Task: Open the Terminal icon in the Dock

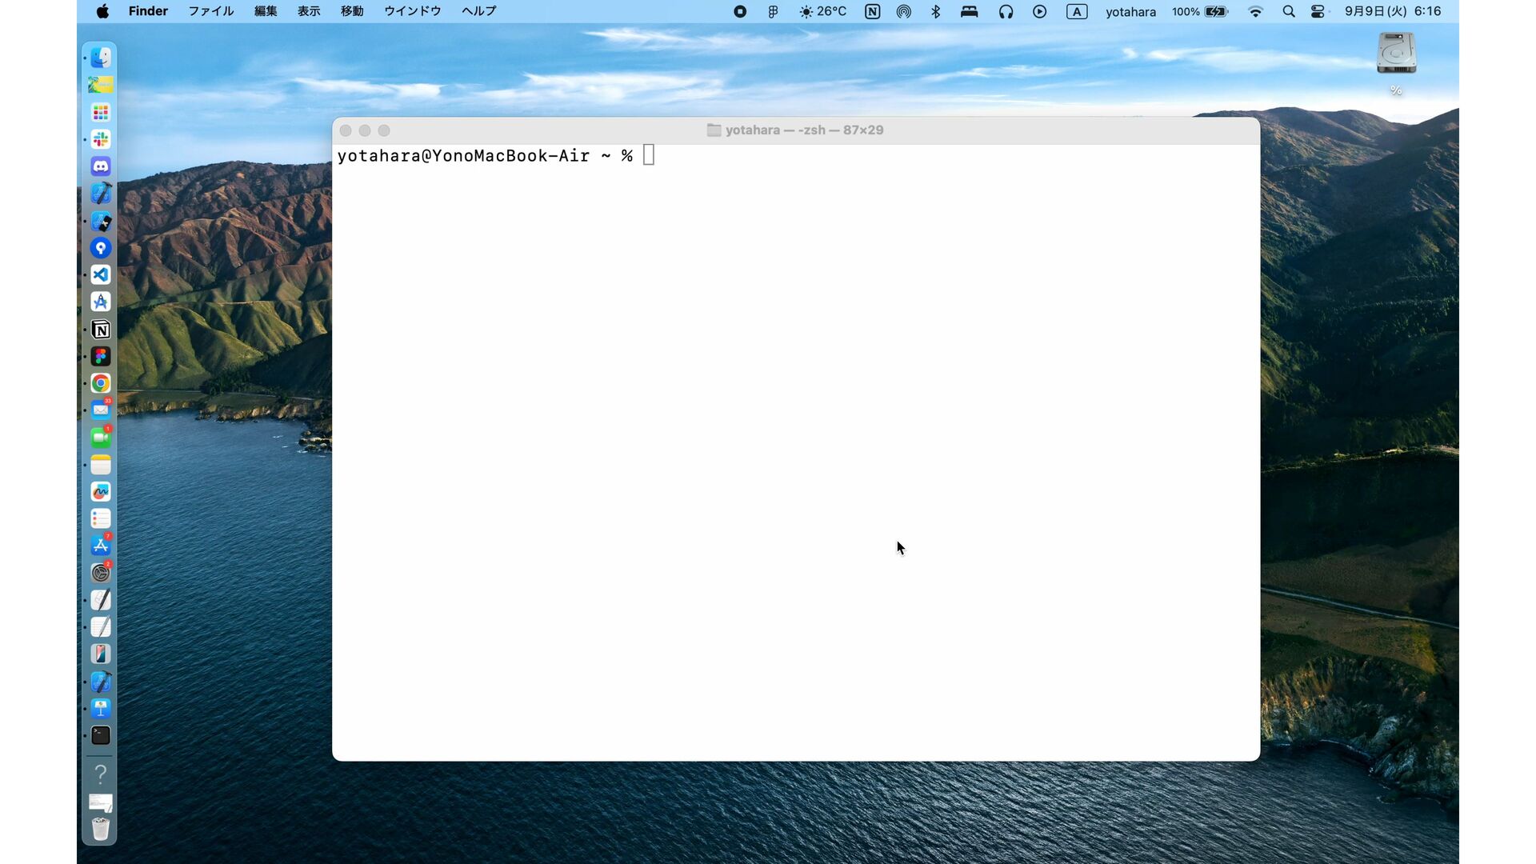Action: point(101,735)
